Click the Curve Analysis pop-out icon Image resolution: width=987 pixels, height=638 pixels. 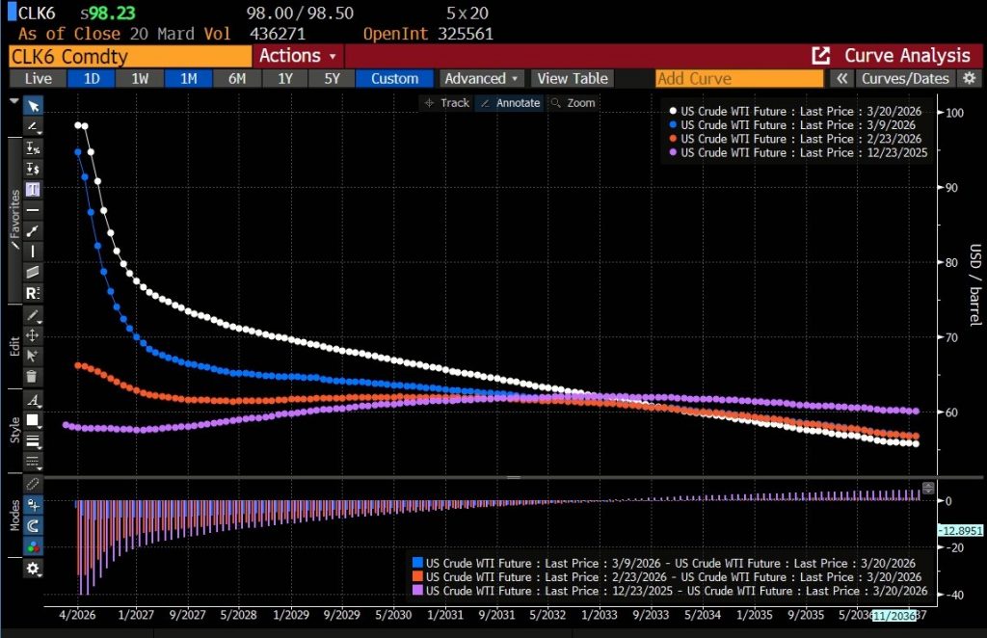pyautogui.click(x=821, y=56)
